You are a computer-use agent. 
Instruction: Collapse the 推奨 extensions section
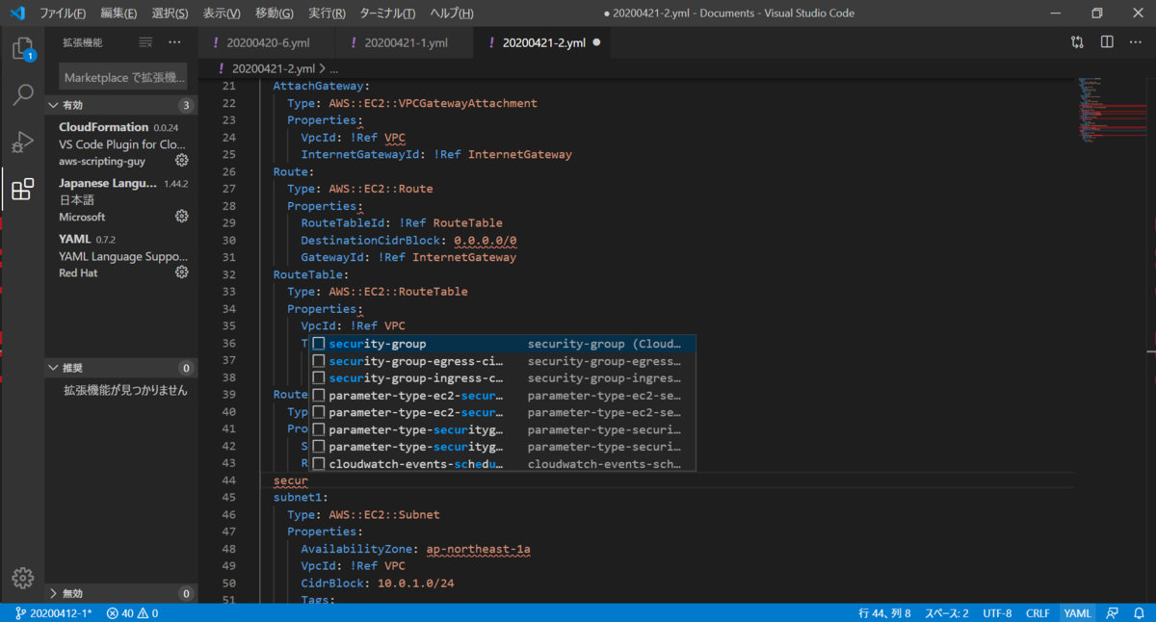[x=120, y=368]
